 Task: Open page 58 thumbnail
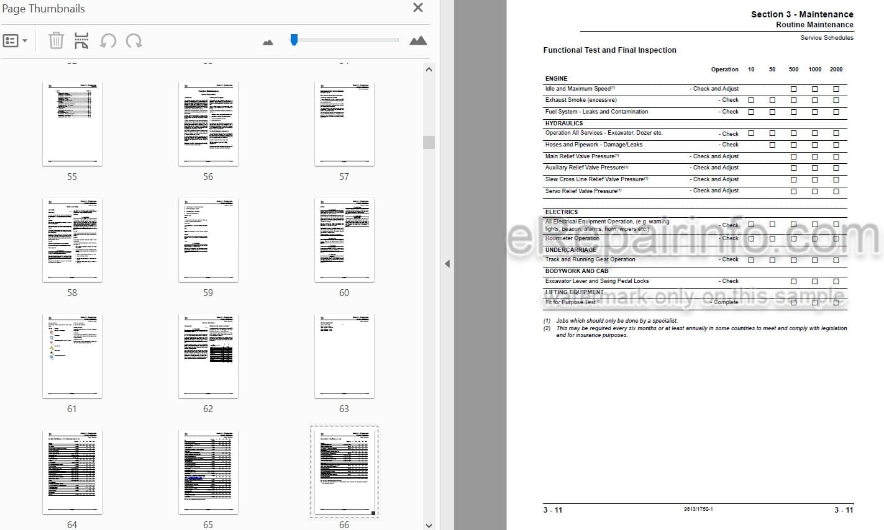click(72, 240)
